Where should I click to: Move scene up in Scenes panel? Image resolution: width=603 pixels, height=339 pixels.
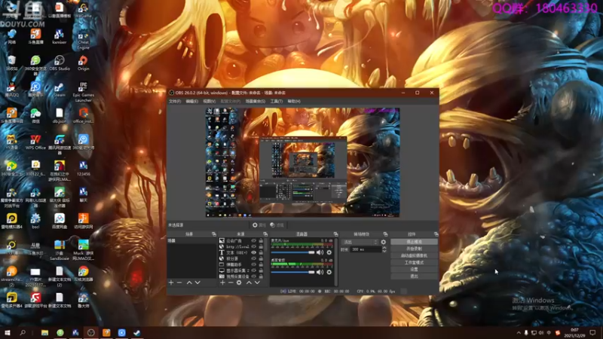pyautogui.click(x=189, y=282)
